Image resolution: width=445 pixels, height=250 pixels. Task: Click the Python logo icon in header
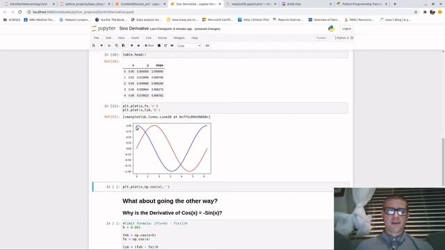[x=331, y=28]
